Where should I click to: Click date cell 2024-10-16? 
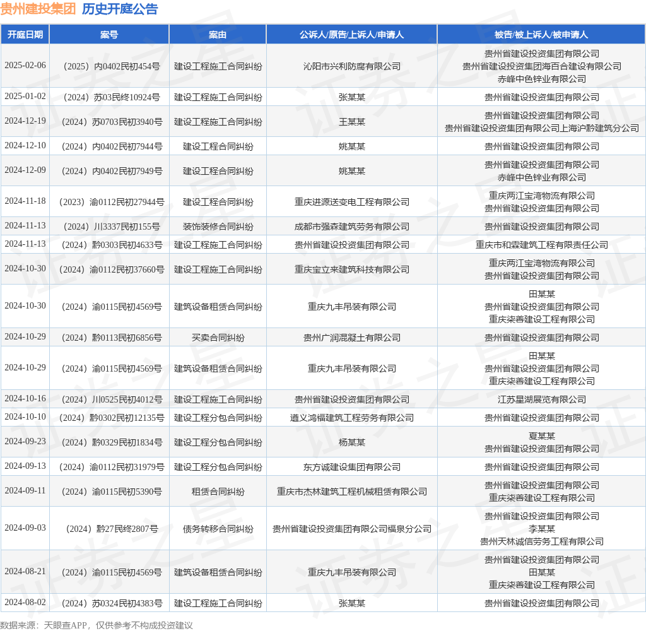[x=25, y=399]
